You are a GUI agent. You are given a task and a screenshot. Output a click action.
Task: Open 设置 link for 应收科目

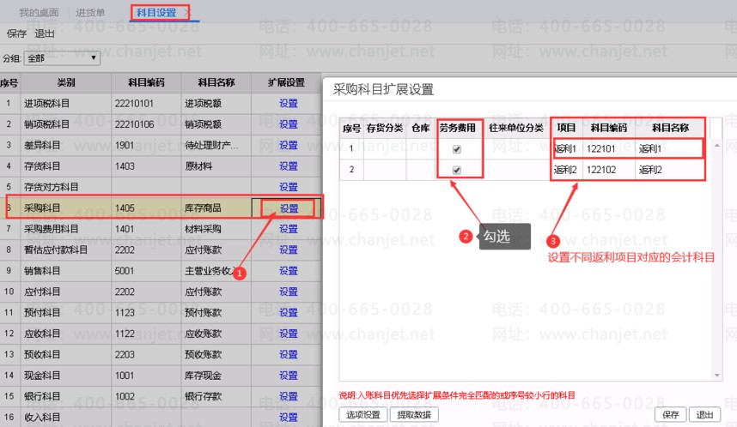click(x=288, y=334)
